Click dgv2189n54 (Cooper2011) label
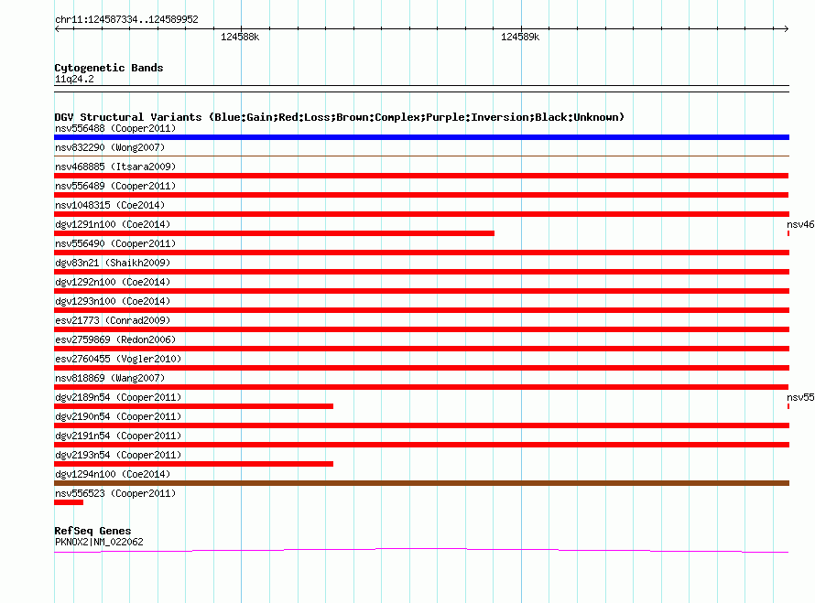Viewport: 815px width, 603px height. [x=118, y=397]
